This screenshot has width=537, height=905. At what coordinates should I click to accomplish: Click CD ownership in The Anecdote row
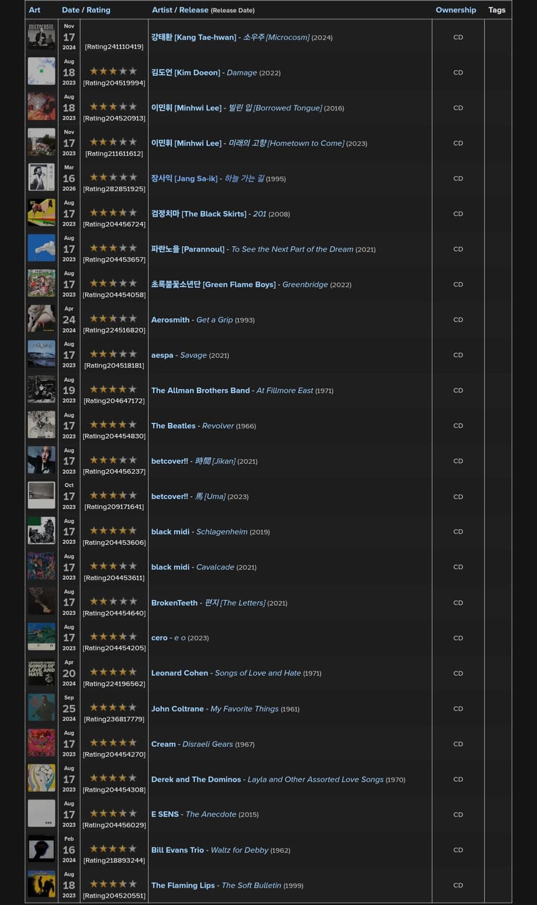pos(458,815)
